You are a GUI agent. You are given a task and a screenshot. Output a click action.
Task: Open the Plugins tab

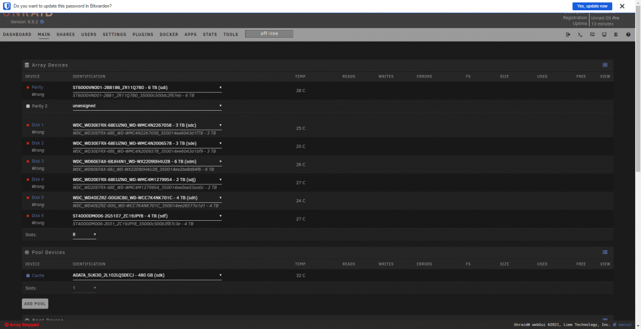(143, 35)
